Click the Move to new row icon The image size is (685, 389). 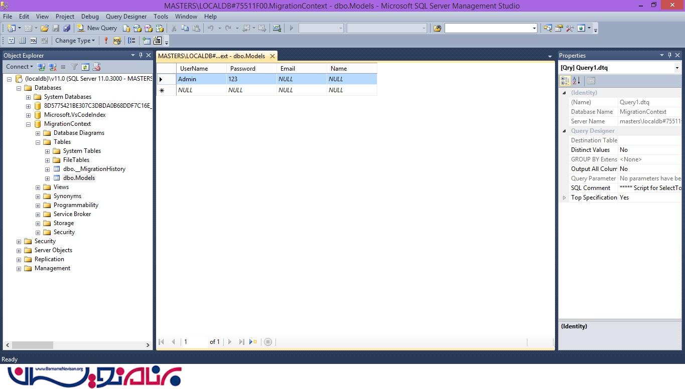click(x=253, y=342)
